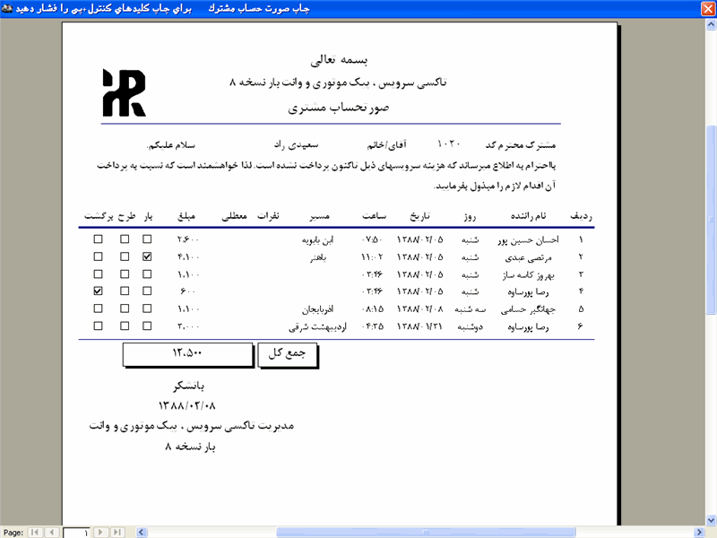Go to the first page of the report
The image size is (717, 538).
point(34,532)
